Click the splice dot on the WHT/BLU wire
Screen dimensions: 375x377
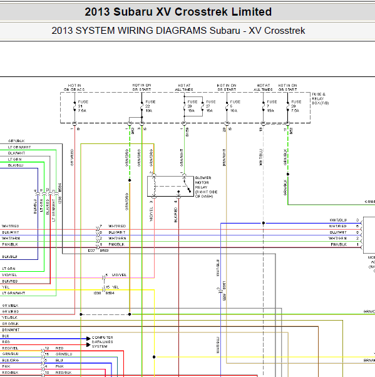264,223
